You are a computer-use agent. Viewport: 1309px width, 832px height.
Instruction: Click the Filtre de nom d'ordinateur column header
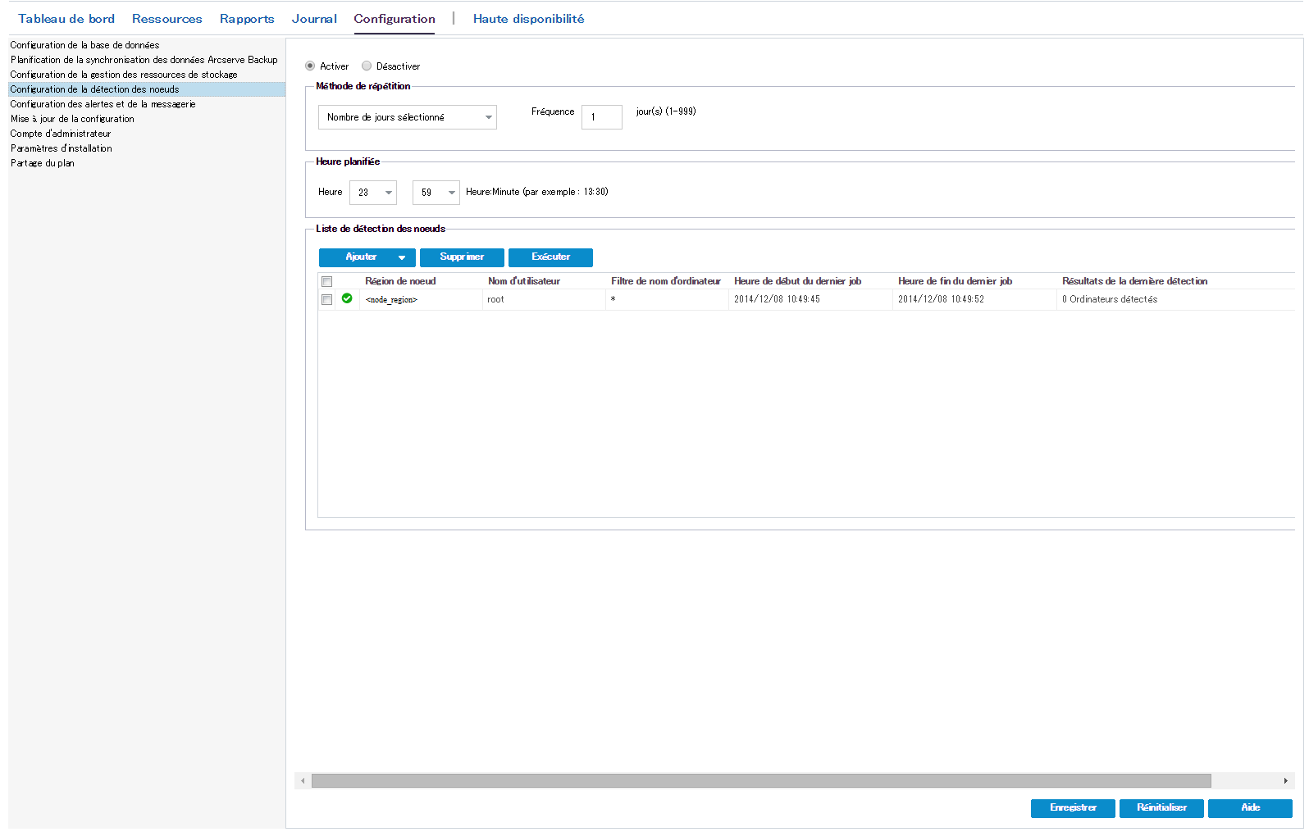coord(667,281)
